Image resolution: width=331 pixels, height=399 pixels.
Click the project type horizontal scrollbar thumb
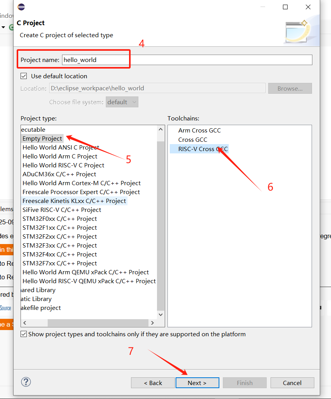(x=98, y=323)
